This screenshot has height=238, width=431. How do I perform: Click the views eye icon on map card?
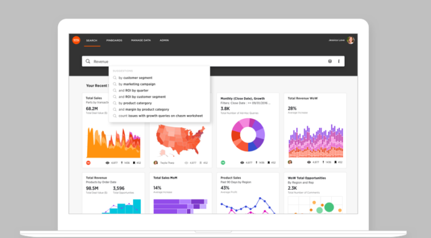[x=186, y=163]
